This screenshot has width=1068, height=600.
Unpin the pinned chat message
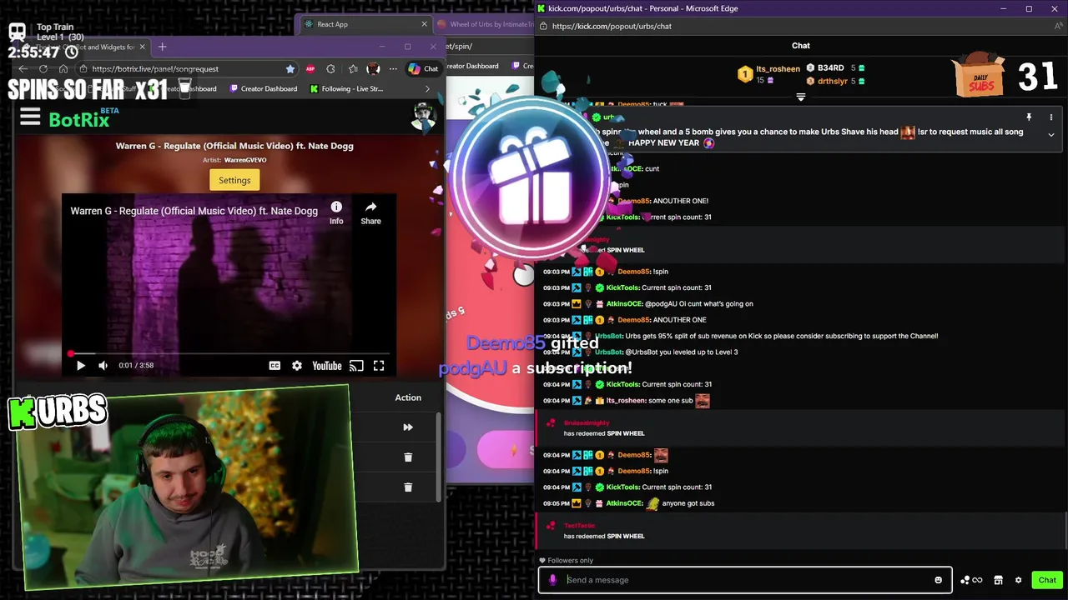(1029, 117)
